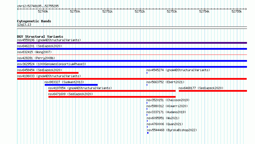Click the 52751k ruler label
This screenshot has width=255, height=144.
107,11
